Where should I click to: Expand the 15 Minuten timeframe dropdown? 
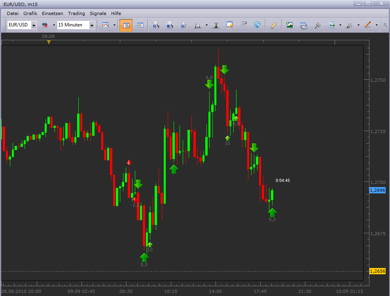92,25
